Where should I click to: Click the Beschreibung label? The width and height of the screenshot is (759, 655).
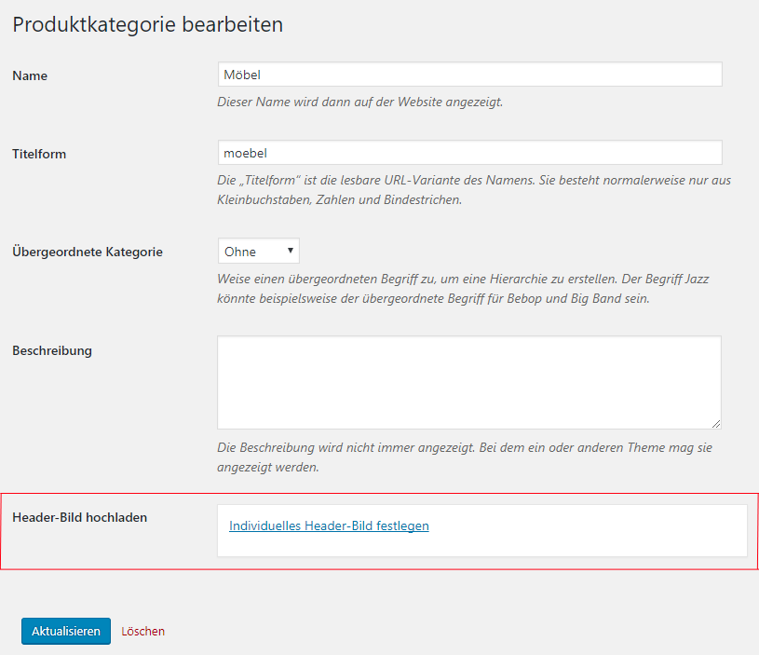pos(52,350)
